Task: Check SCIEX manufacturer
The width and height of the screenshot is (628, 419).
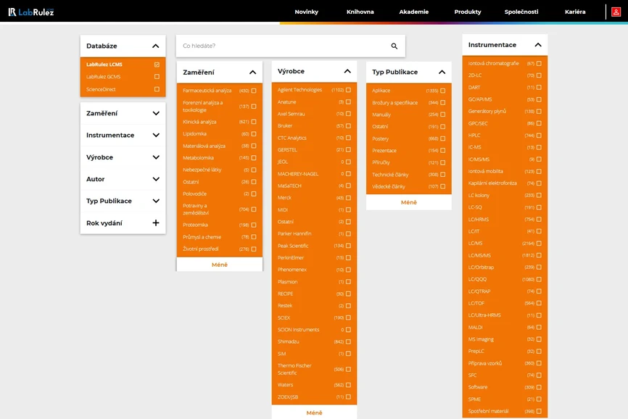Action: (x=348, y=318)
